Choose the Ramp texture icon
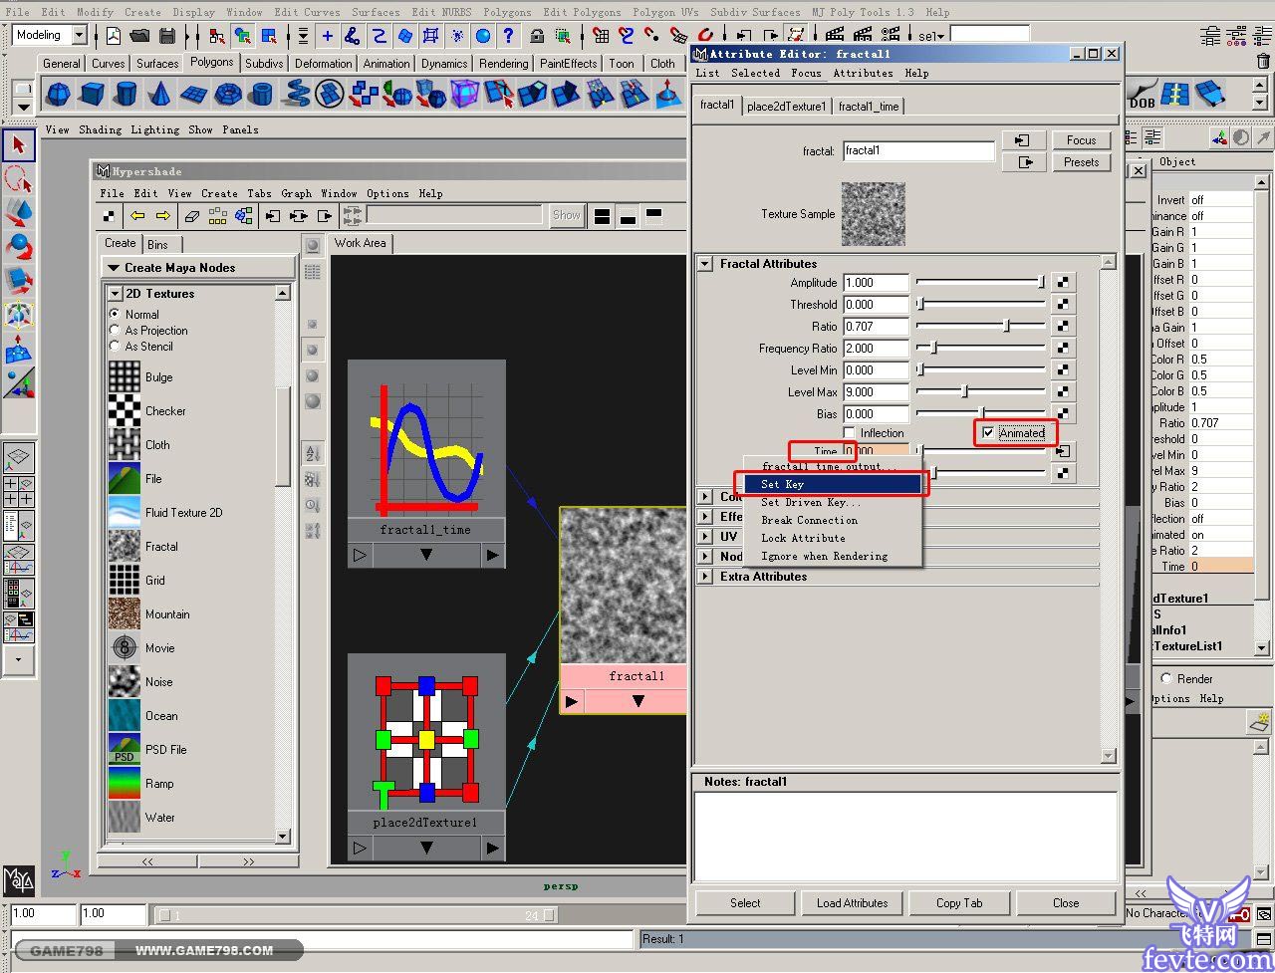This screenshot has height=973, width=1275. pyautogui.click(x=125, y=783)
